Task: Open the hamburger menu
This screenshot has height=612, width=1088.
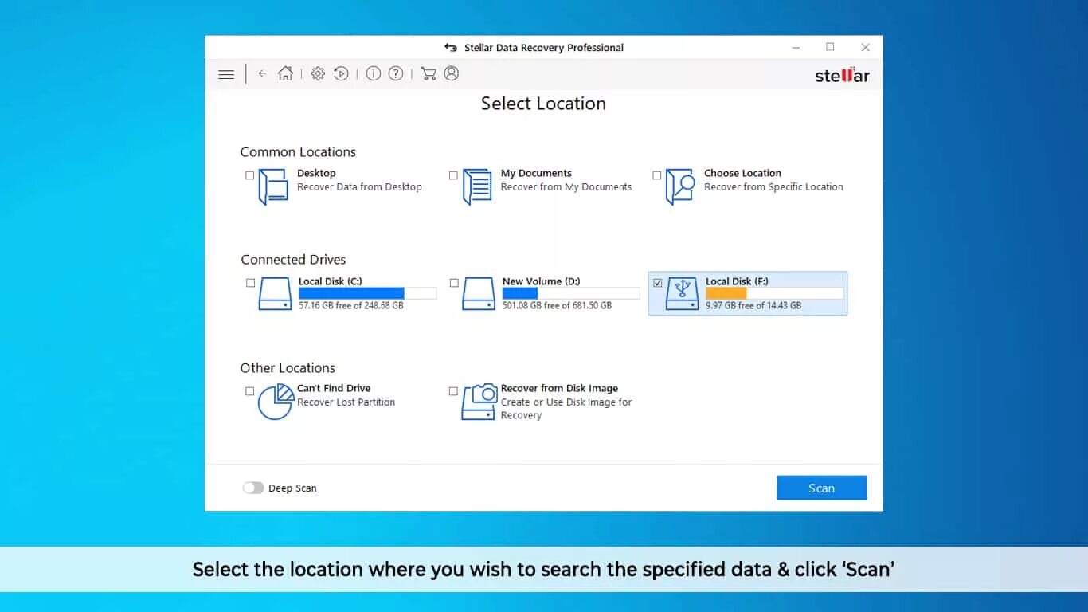Action: (226, 74)
